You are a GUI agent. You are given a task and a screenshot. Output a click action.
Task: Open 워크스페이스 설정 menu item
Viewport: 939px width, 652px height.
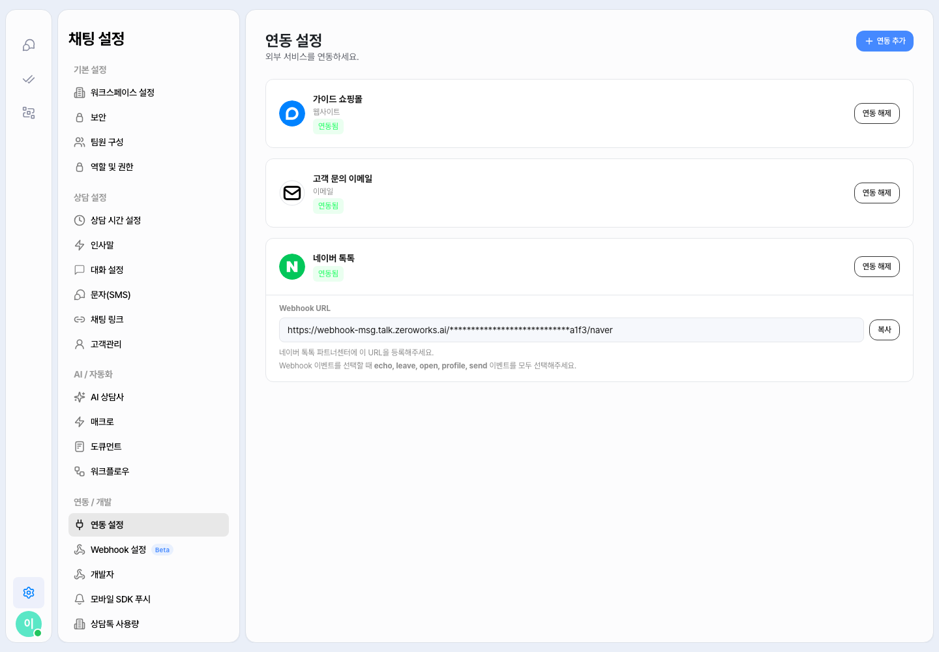tap(149, 93)
